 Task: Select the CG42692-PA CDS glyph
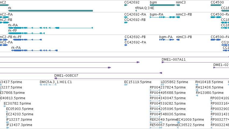click(126, 45)
